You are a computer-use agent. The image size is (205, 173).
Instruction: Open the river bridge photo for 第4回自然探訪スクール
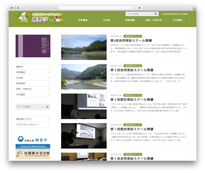84,47
